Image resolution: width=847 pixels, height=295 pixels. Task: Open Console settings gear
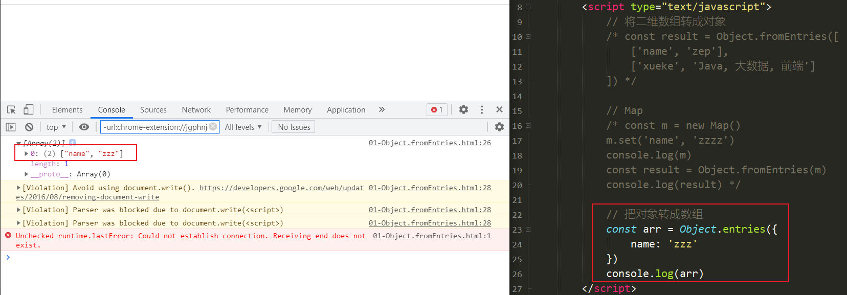(x=499, y=127)
